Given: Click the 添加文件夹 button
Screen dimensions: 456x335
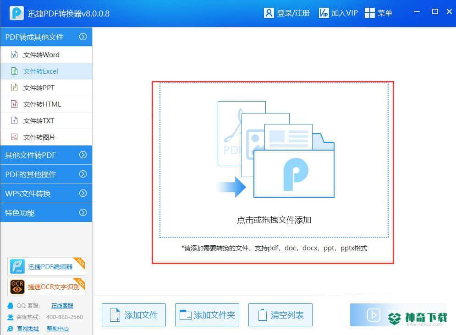Looking at the screenshot, I should click(207, 315).
